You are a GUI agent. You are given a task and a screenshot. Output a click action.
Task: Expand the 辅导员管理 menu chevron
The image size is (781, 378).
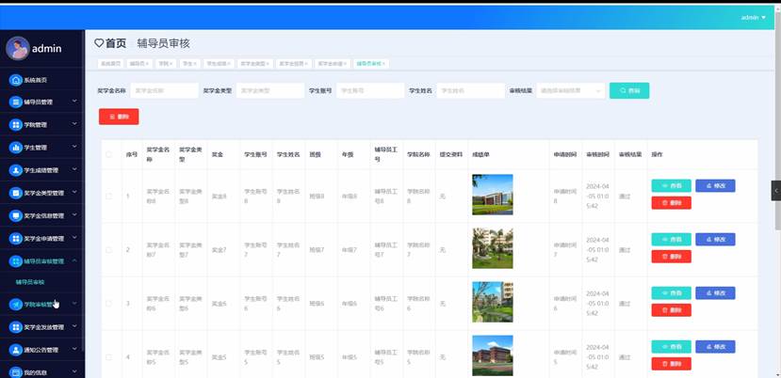click(x=74, y=101)
